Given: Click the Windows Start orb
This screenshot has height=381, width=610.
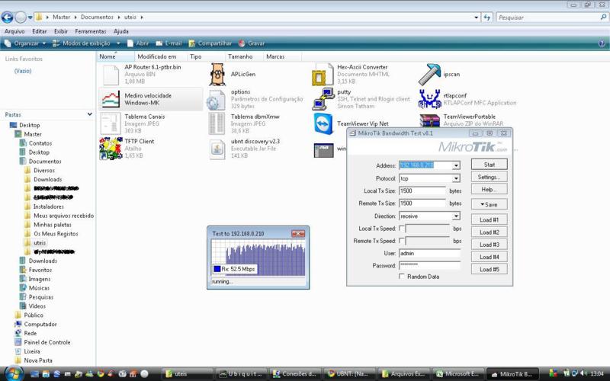Looking at the screenshot, I should click(12, 373).
